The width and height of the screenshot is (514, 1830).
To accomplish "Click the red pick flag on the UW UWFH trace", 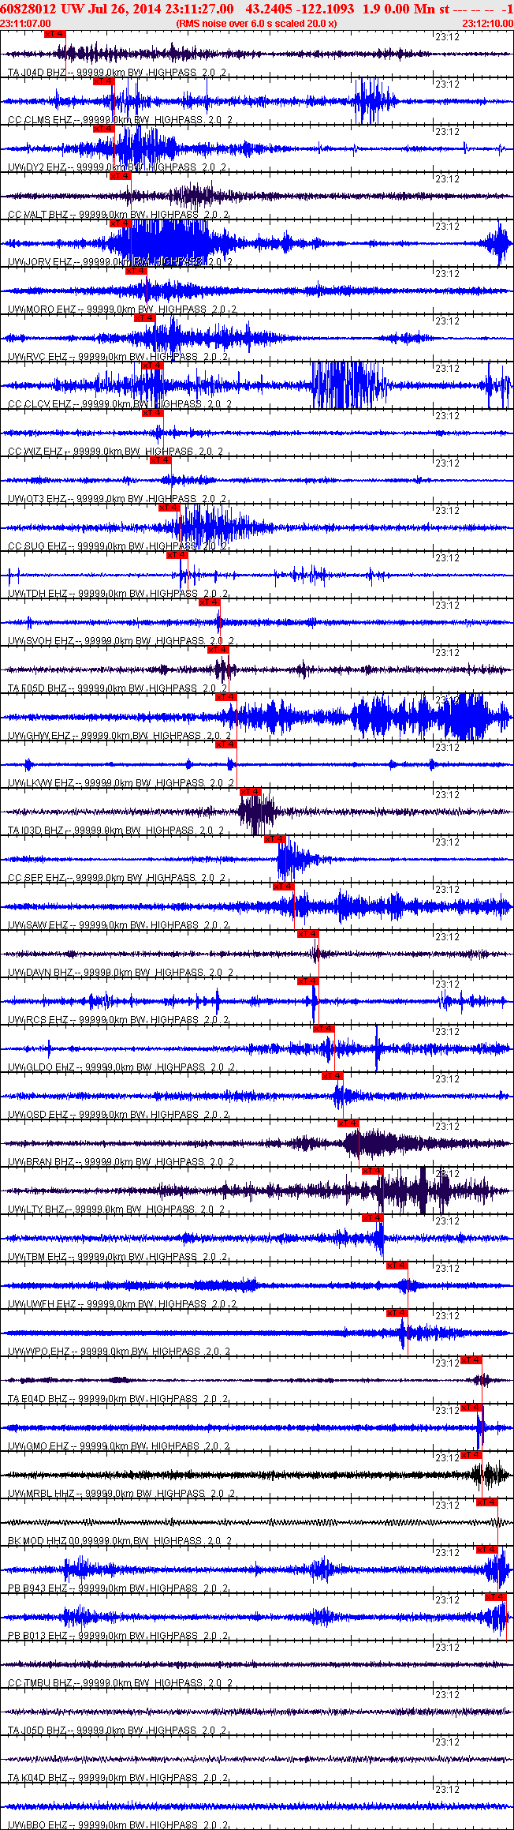I will click(x=397, y=1266).
